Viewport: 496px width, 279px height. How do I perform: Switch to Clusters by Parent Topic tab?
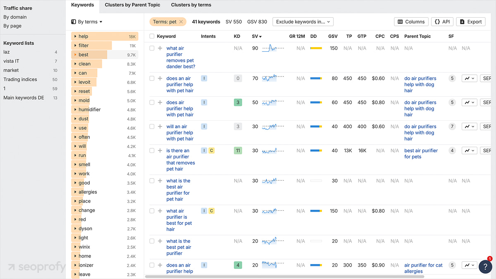click(132, 5)
